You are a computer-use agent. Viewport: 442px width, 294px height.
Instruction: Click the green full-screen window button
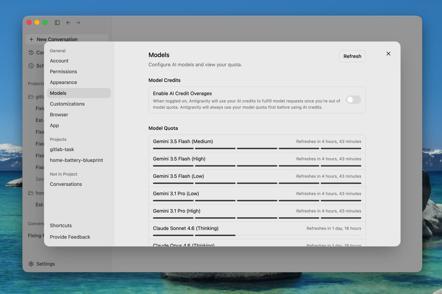pyautogui.click(x=45, y=22)
